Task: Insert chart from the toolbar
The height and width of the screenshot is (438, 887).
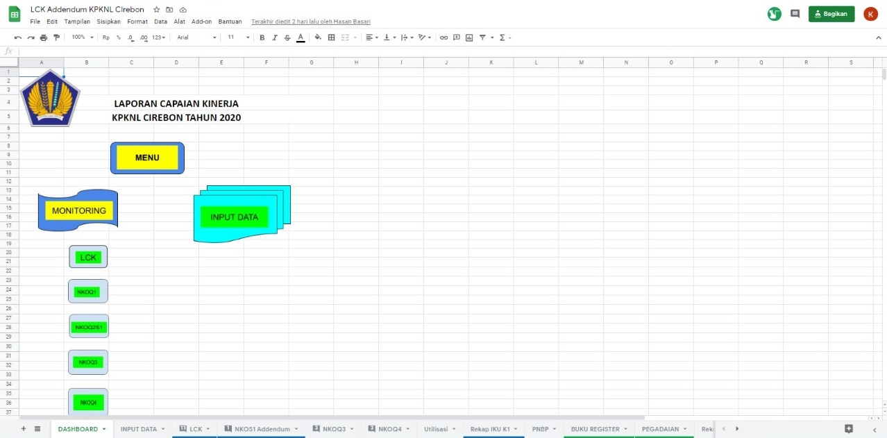Action: 469,37
